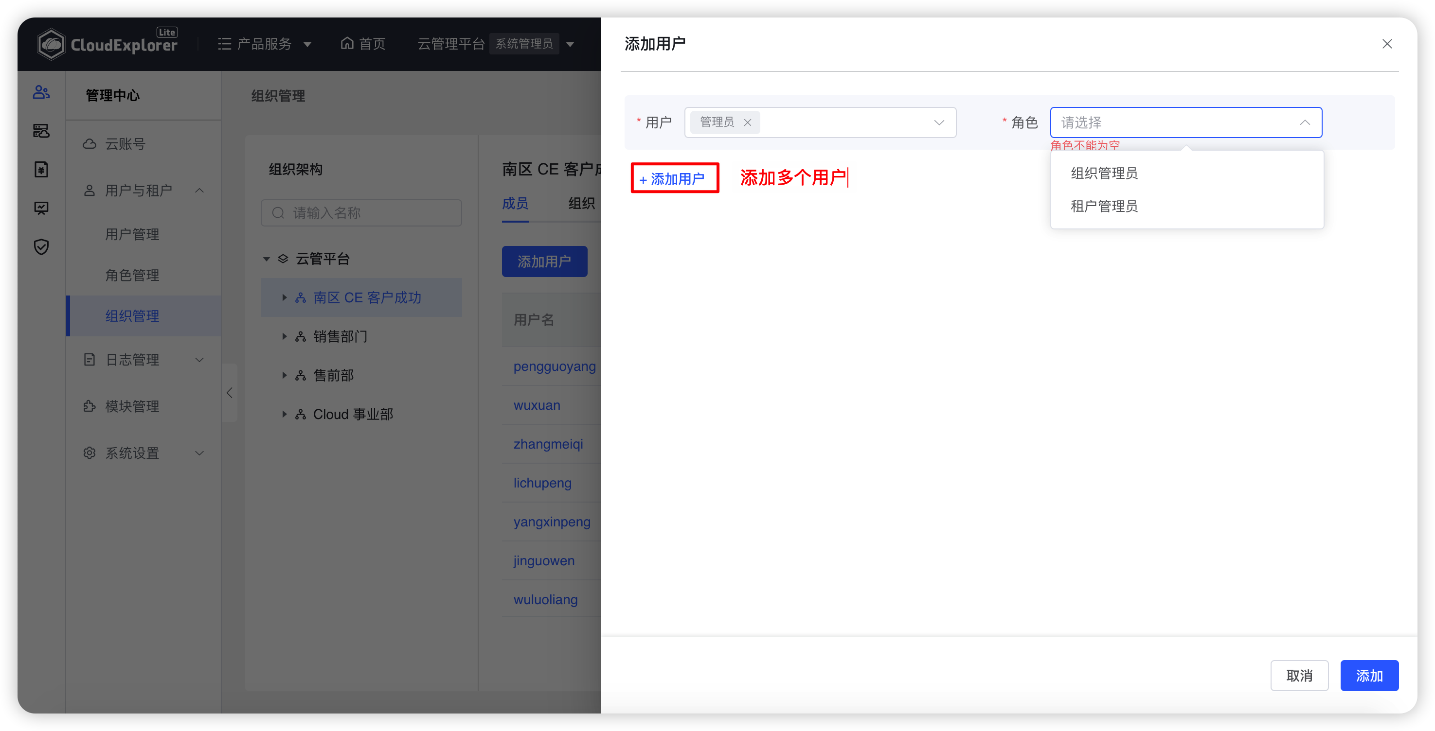Go to 首页 home link
The image size is (1435, 731).
pos(363,43)
